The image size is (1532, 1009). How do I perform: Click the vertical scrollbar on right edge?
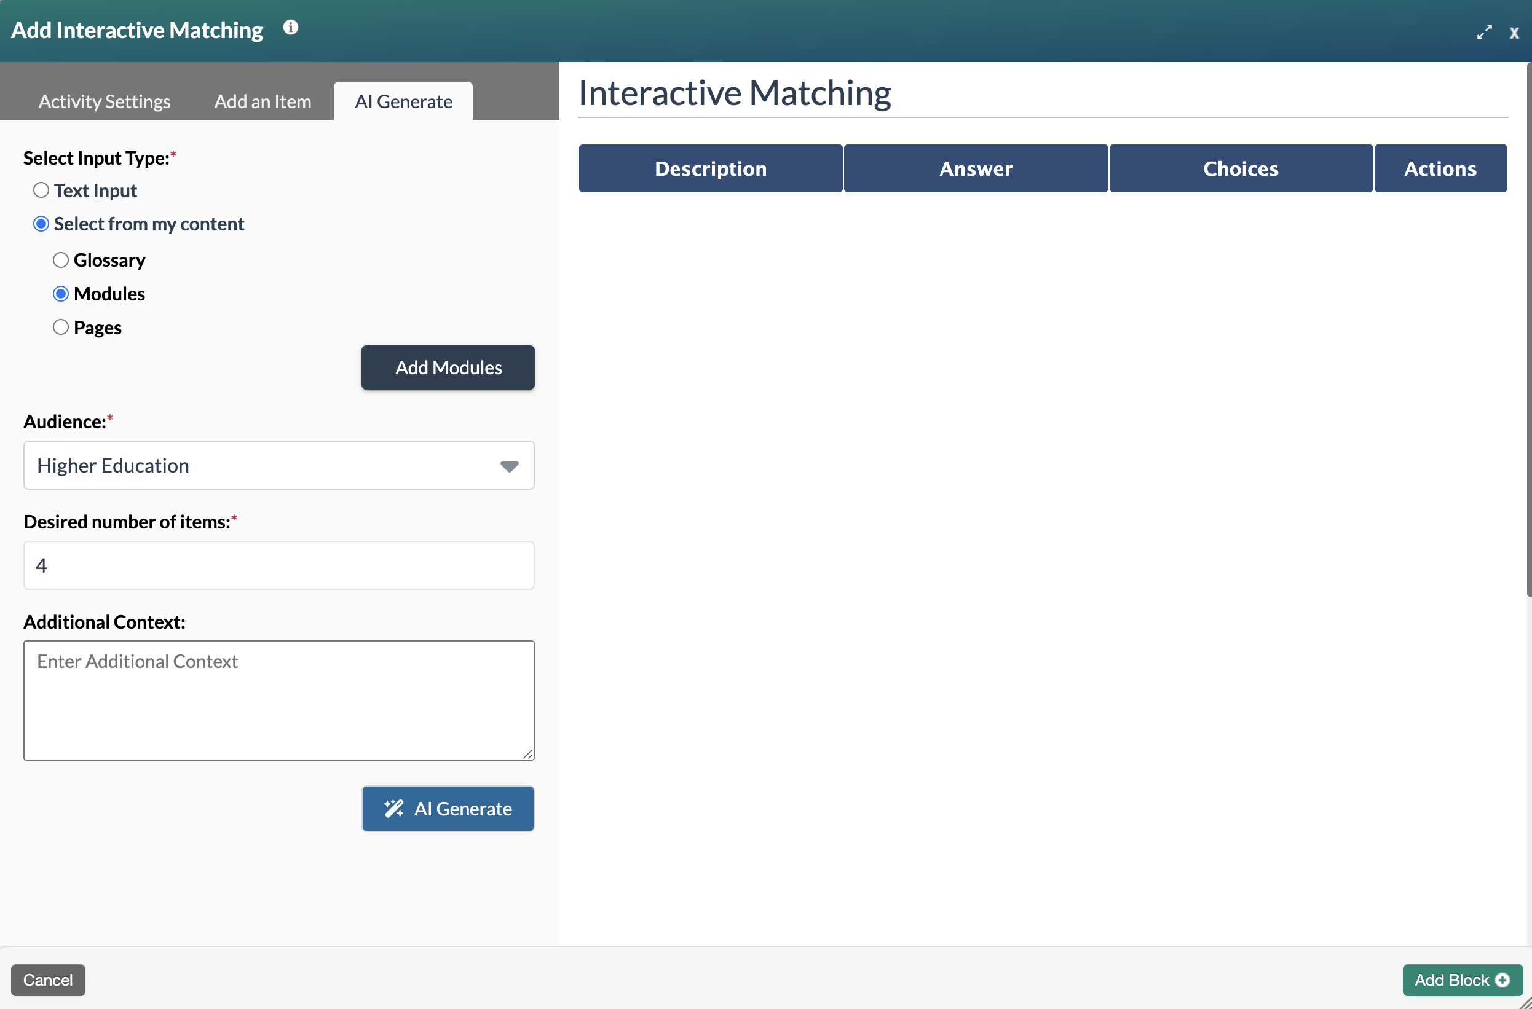coord(1528,328)
